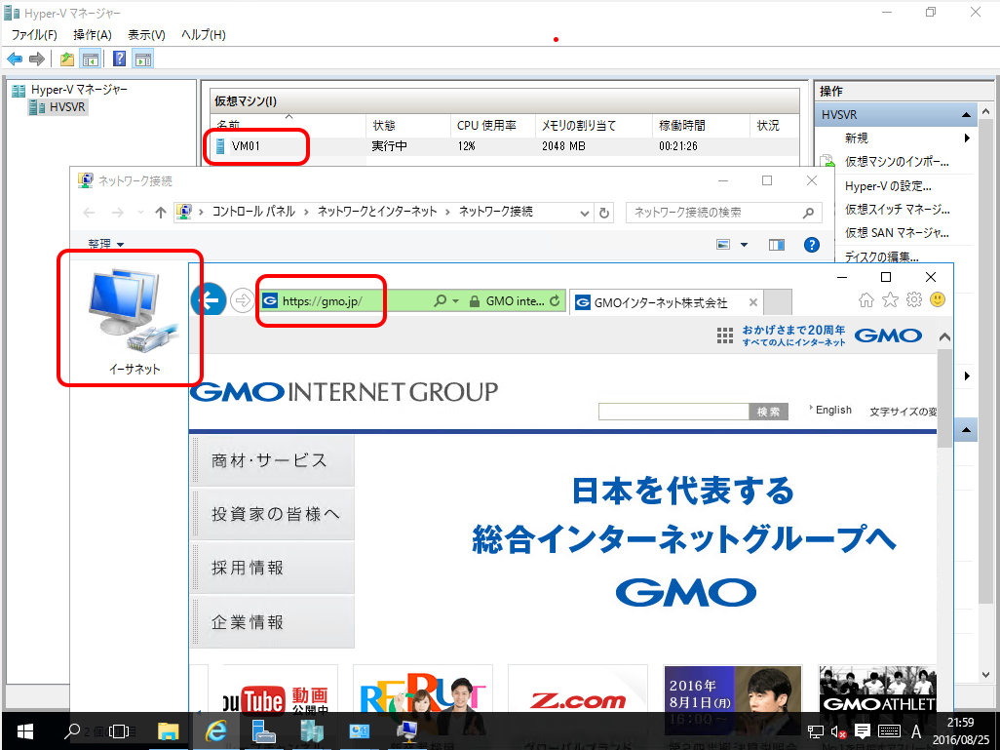Click the Z.com banner thumbnail
This screenshot has height=750, width=1000.
(x=578, y=689)
